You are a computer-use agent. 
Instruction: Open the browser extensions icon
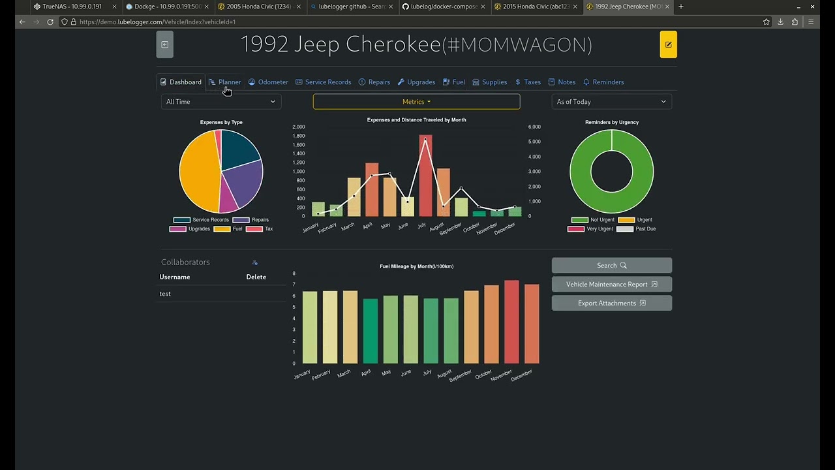[x=795, y=22]
